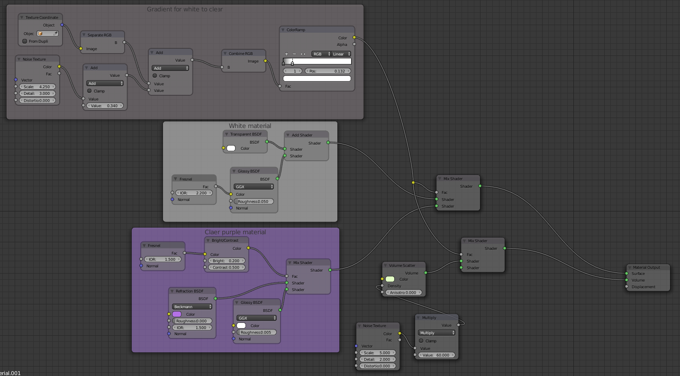Click the white color swatch on Transparent BSDF
Viewport: 680px width, 376px height.
pos(231,148)
